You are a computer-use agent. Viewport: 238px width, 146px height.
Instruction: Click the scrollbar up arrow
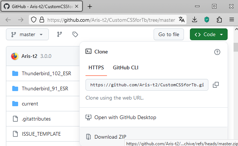point(236,29)
